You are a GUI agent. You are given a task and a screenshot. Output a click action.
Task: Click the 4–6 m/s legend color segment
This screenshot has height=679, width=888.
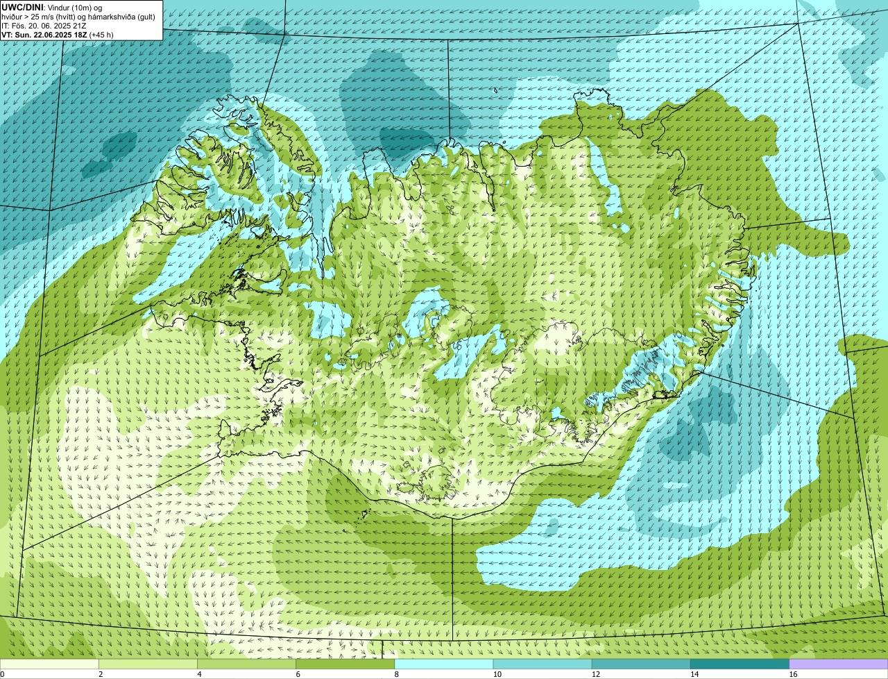tap(246, 664)
